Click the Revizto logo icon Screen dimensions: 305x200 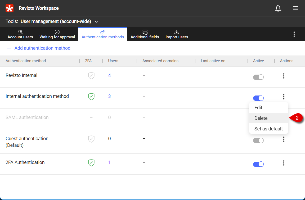10,8
